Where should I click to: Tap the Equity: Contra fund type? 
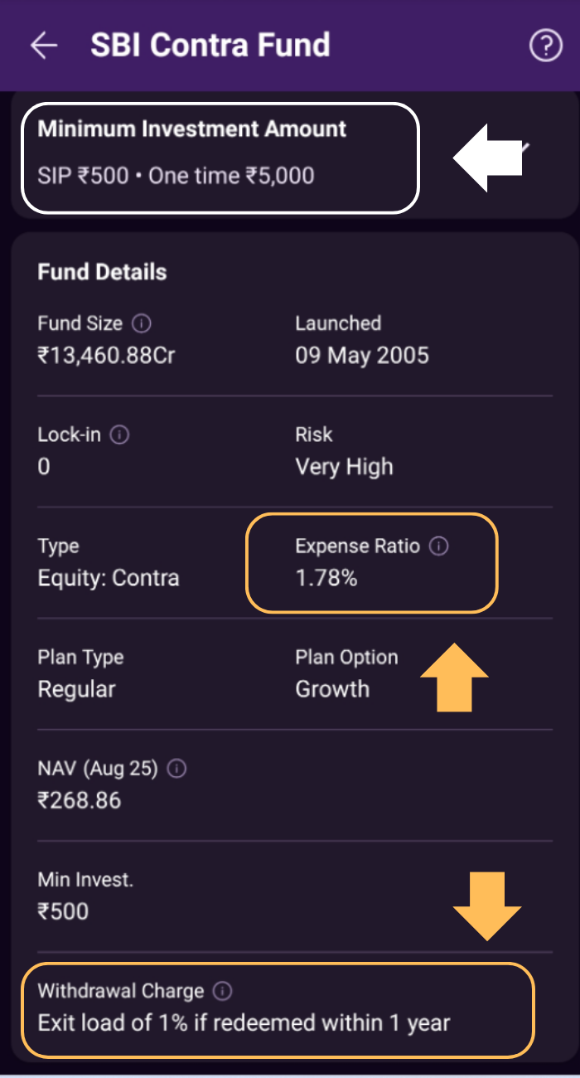coord(109,578)
